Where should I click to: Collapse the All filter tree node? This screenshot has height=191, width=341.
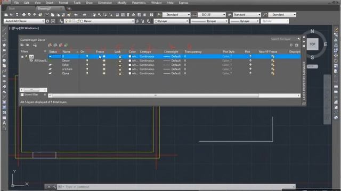point(22,57)
